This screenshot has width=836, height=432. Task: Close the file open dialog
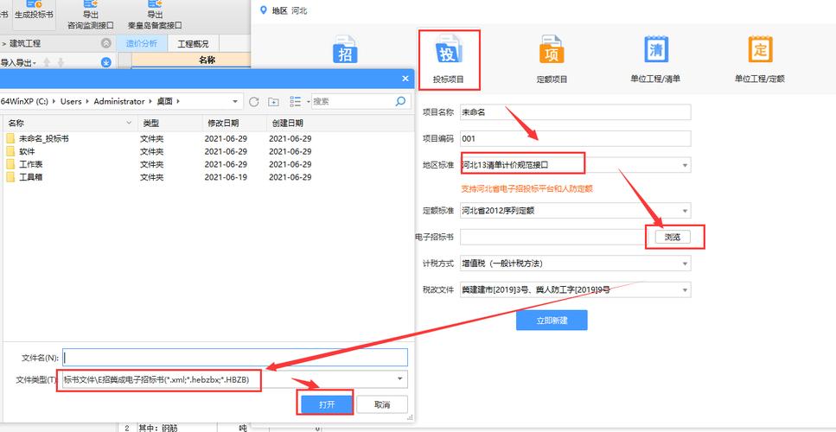pyautogui.click(x=405, y=79)
